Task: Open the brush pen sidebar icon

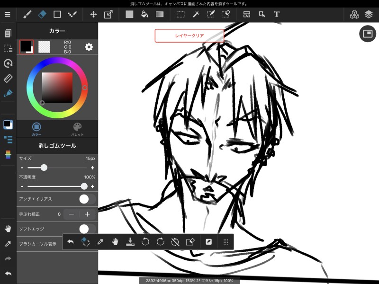Action: [8, 93]
